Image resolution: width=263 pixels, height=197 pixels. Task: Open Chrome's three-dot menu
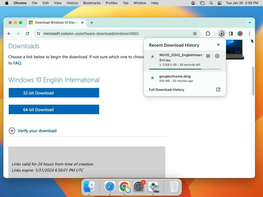249,34
